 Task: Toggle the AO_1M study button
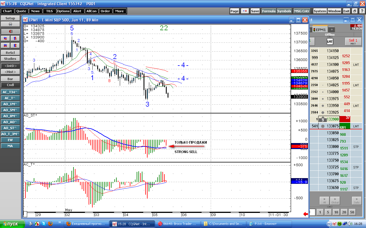click(10, 104)
